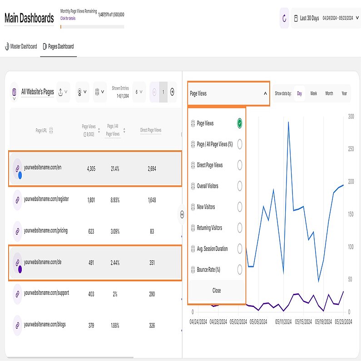Image resolution: width=361 pixels, height=361 pixels.
Task: Click the panel resize handle icon
Action: [182, 214]
